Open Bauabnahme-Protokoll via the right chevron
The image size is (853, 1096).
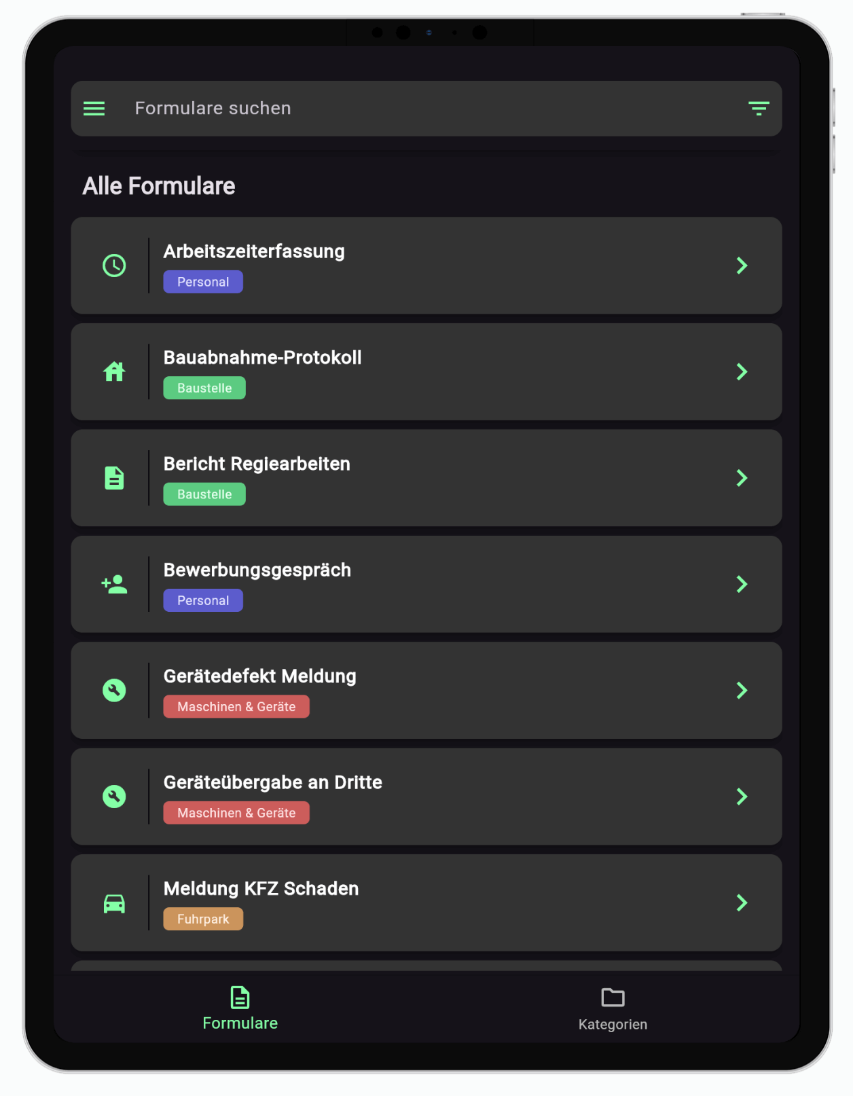coord(742,371)
